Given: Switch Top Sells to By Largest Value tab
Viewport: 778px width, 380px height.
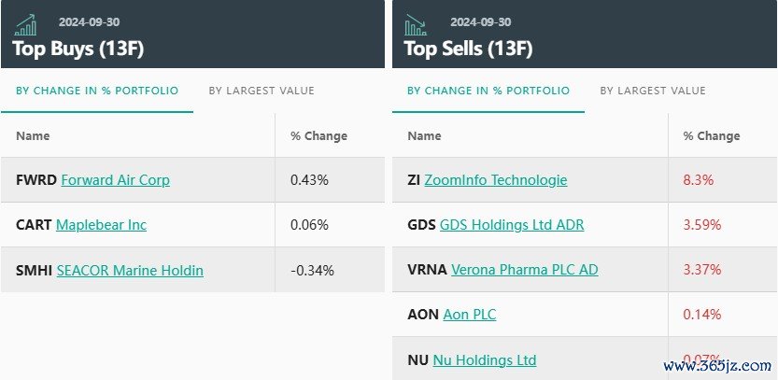Looking at the screenshot, I should (653, 91).
